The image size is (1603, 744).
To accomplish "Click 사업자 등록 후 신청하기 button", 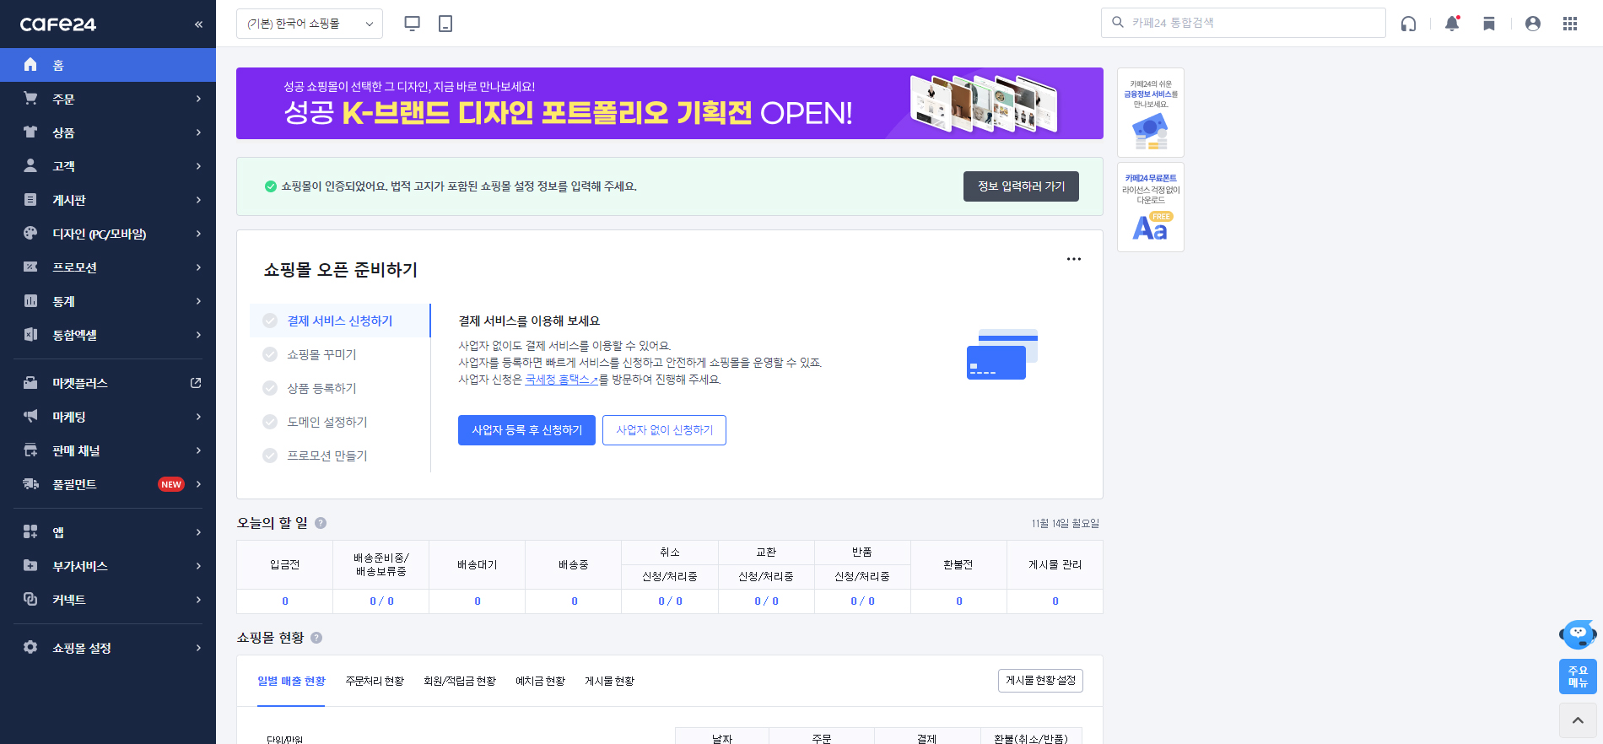I will point(526,430).
